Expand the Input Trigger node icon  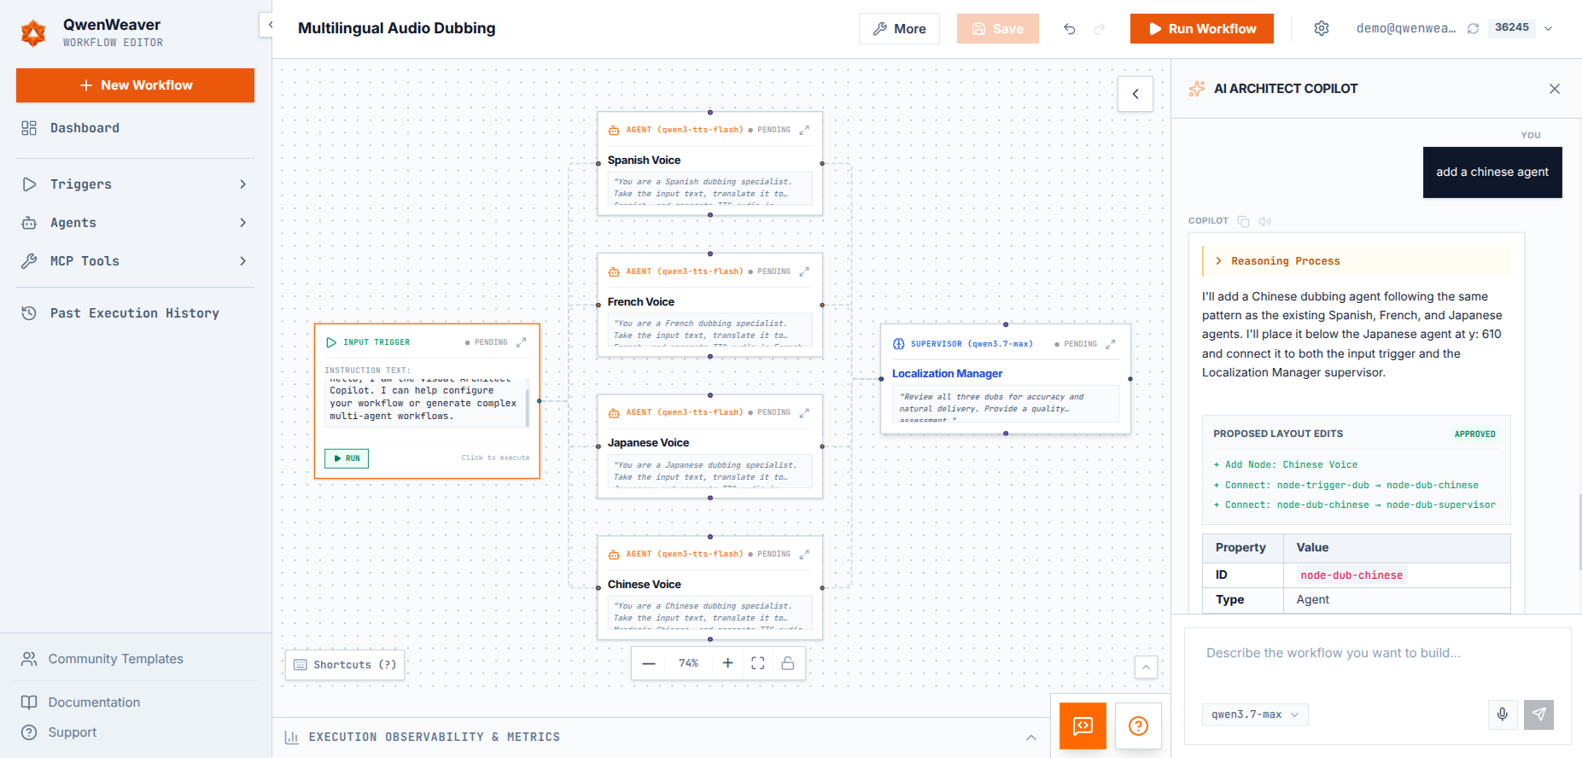click(x=522, y=342)
